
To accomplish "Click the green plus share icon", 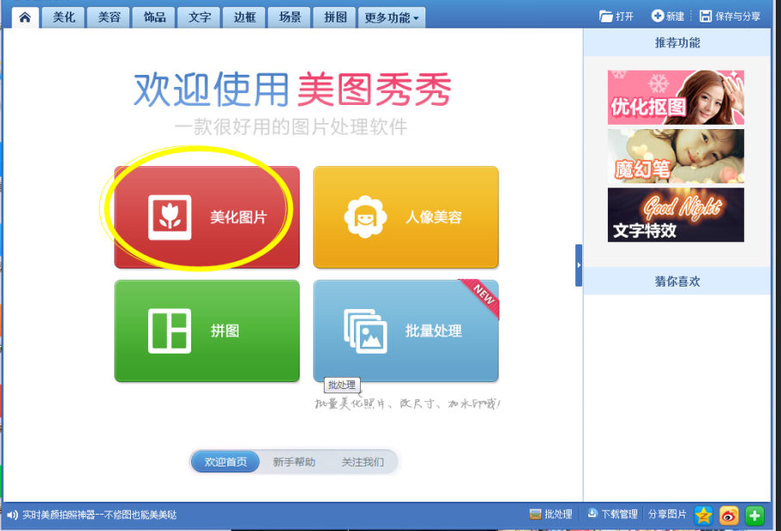I will pos(754,516).
